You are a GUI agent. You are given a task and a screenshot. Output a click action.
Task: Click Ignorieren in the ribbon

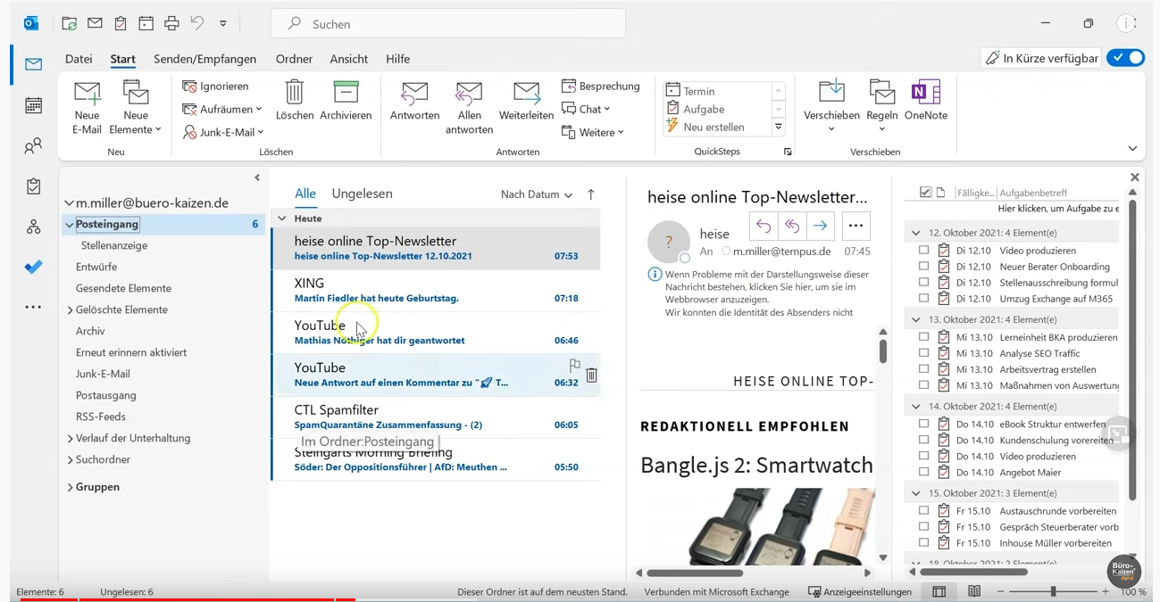215,86
